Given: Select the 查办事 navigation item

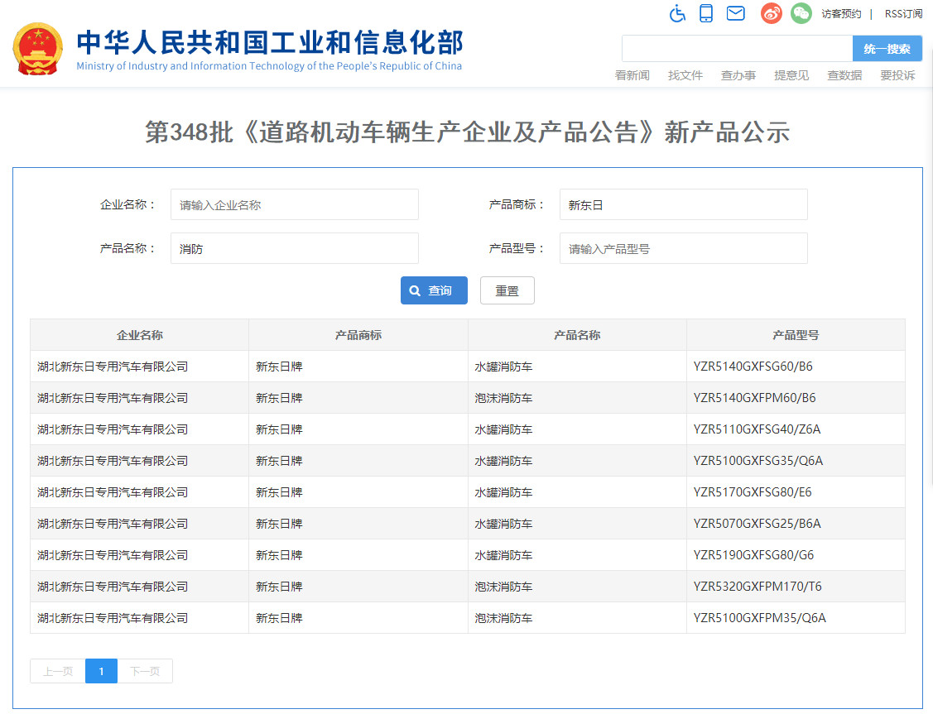Looking at the screenshot, I should 738,75.
